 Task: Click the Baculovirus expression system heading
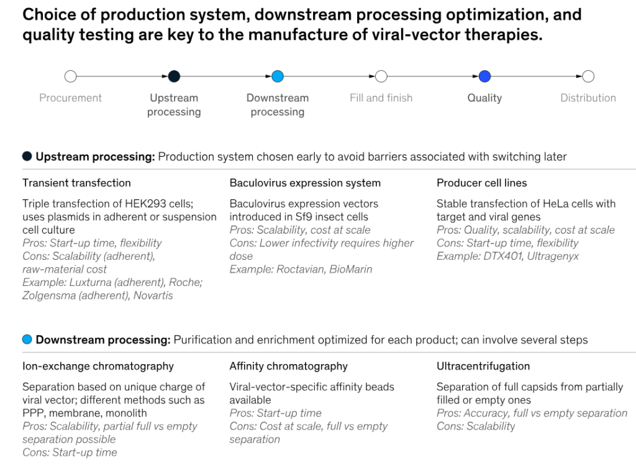pyautogui.click(x=305, y=183)
